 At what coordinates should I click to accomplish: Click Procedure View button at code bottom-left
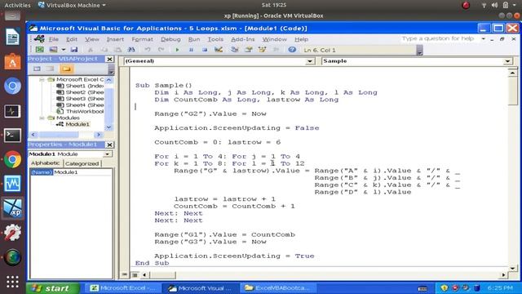[125, 275]
